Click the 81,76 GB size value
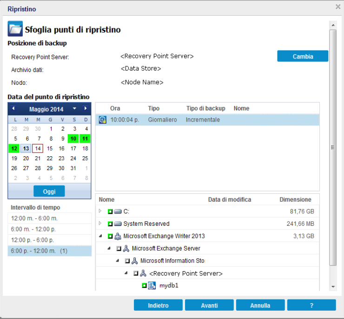This screenshot has width=344, height=319. [x=302, y=211]
